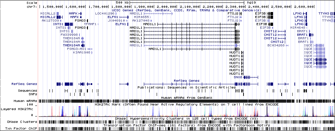Open the JX046910 transcript label
335x131 pixels.
pos(116,21)
